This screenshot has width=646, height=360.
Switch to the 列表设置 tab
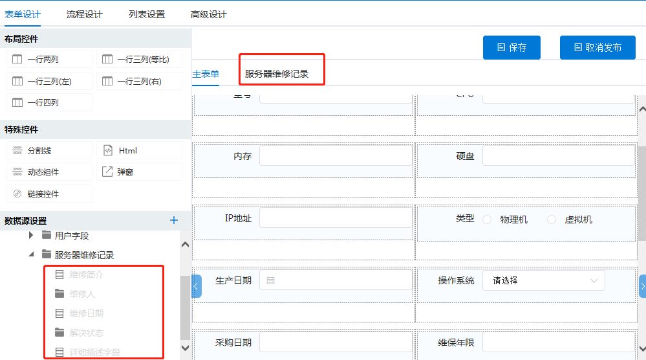pos(147,14)
